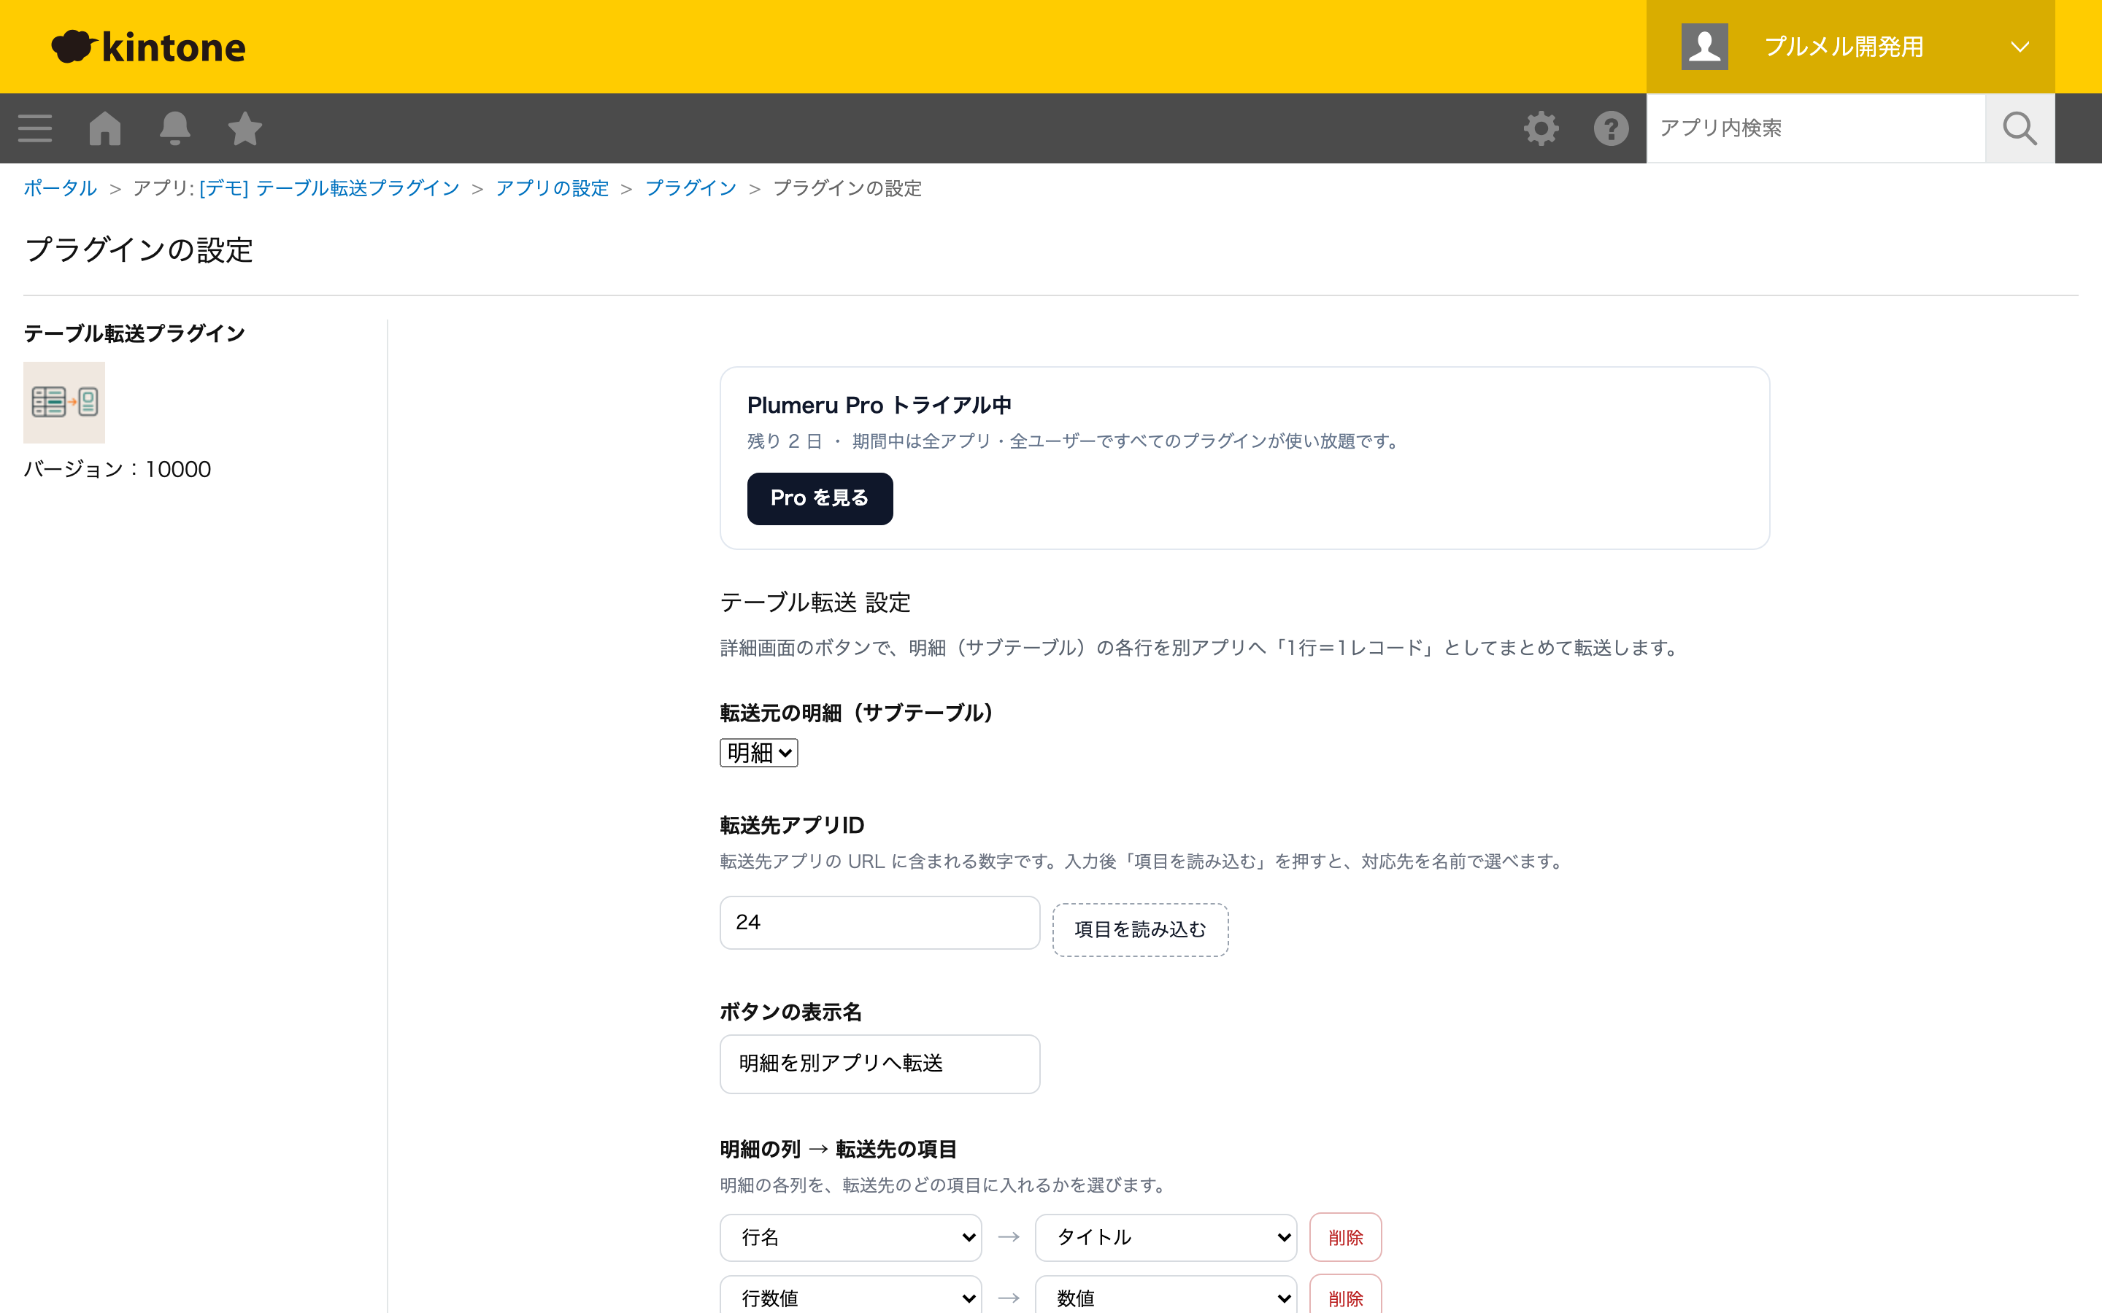Click the Plumeru Pro トライアル中 heading

[x=879, y=406]
